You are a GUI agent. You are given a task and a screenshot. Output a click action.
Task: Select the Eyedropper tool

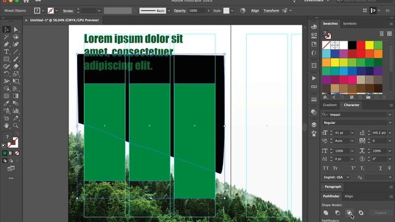point(6,103)
